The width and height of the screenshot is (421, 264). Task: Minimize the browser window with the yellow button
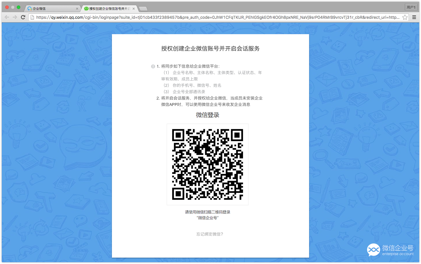coord(13,7)
